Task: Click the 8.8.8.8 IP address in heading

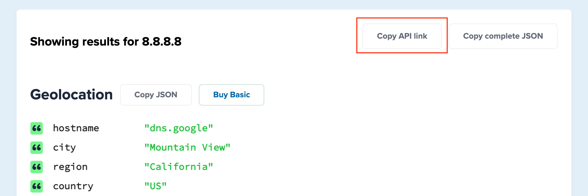Action: [x=162, y=42]
